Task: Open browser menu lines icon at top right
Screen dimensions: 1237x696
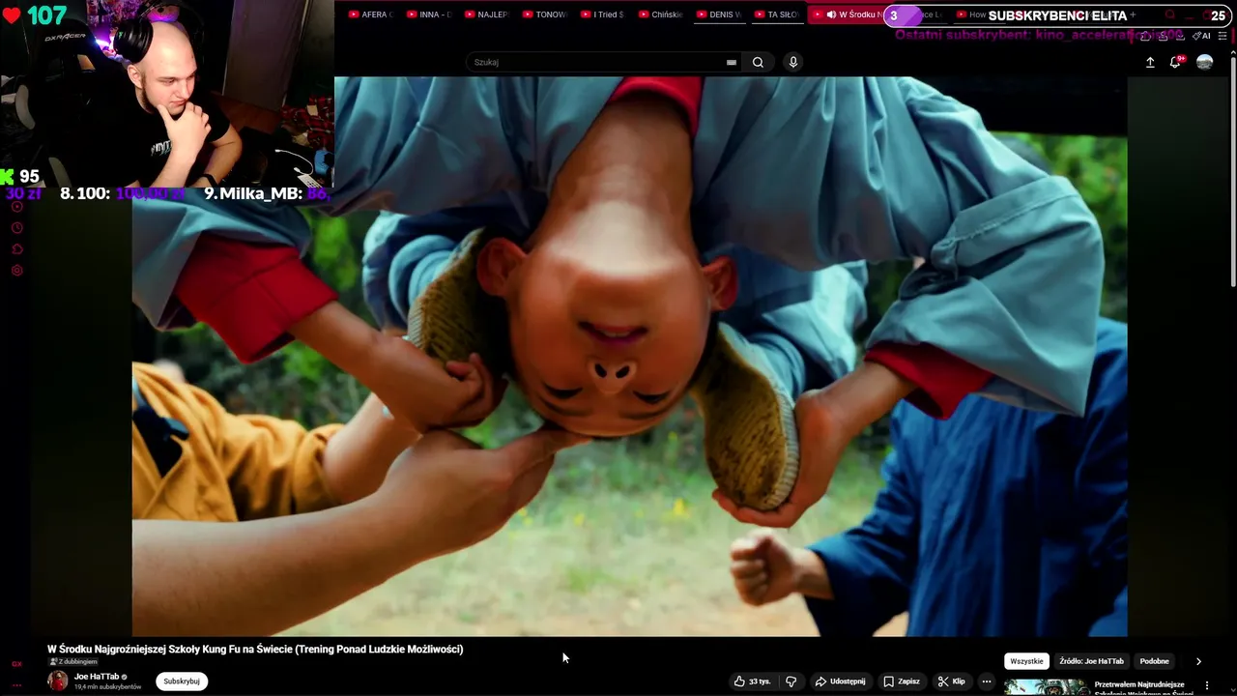Action: (1223, 36)
